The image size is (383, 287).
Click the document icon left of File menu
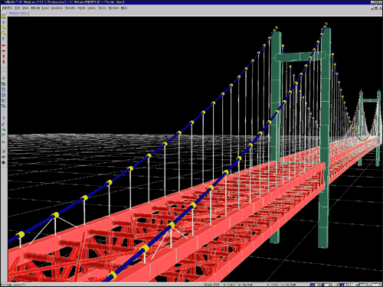(x=4, y=8)
